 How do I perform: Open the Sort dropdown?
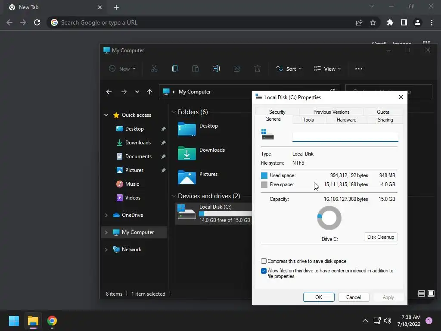[289, 69]
